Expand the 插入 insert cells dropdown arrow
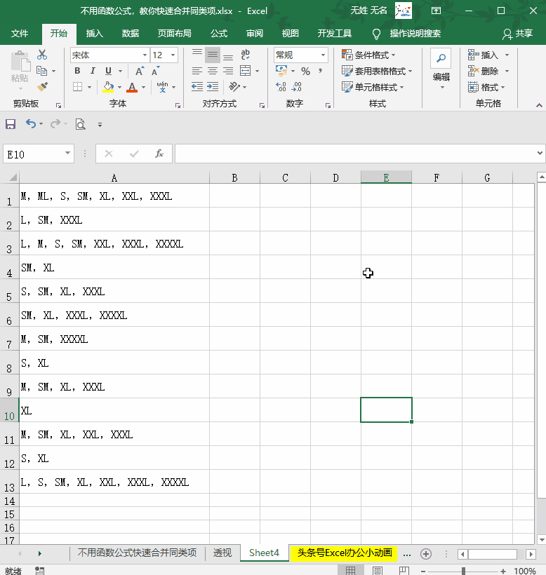This screenshot has width=546, height=575. (507, 55)
